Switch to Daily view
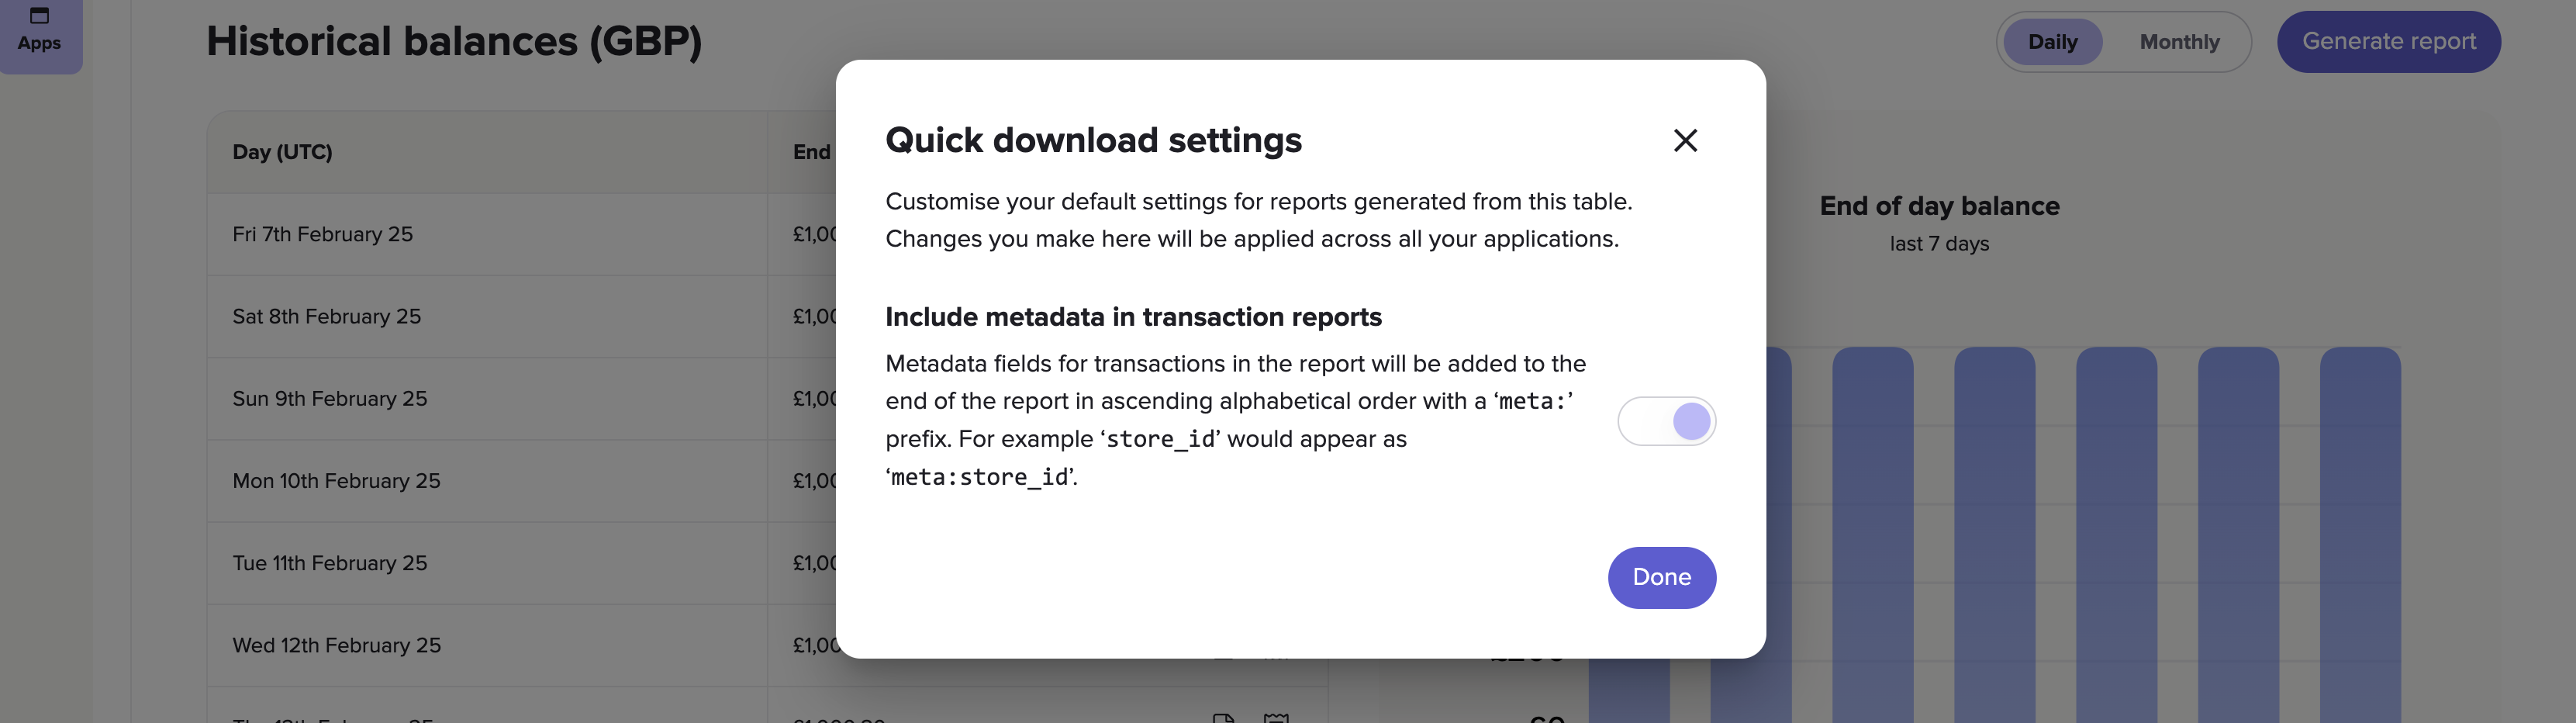 click(2052, 42)
